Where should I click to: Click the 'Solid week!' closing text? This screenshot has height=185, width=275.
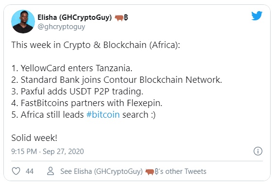[34, 138]
